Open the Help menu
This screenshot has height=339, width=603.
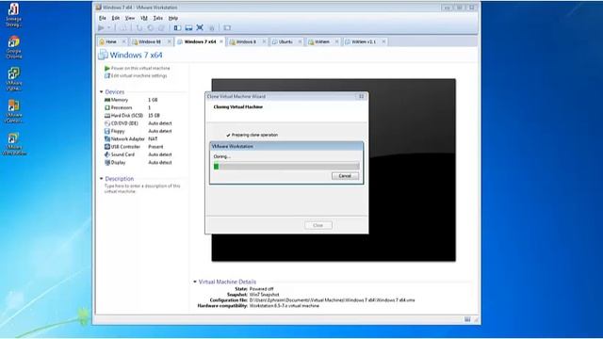(x=173, y=18)
